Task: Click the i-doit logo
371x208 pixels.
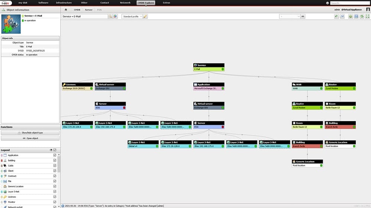Action: (x=5, y=3)
